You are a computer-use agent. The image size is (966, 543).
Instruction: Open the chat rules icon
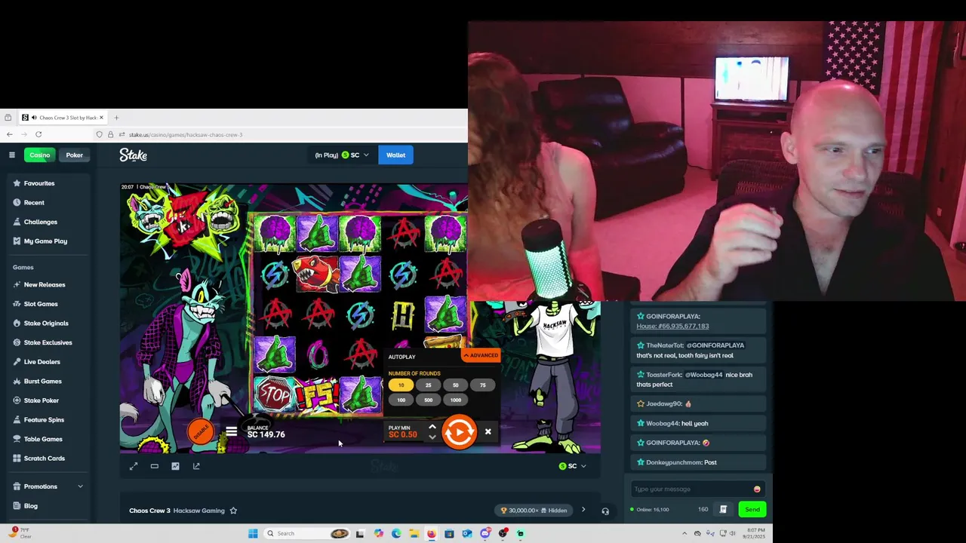[x=723, y=510]
